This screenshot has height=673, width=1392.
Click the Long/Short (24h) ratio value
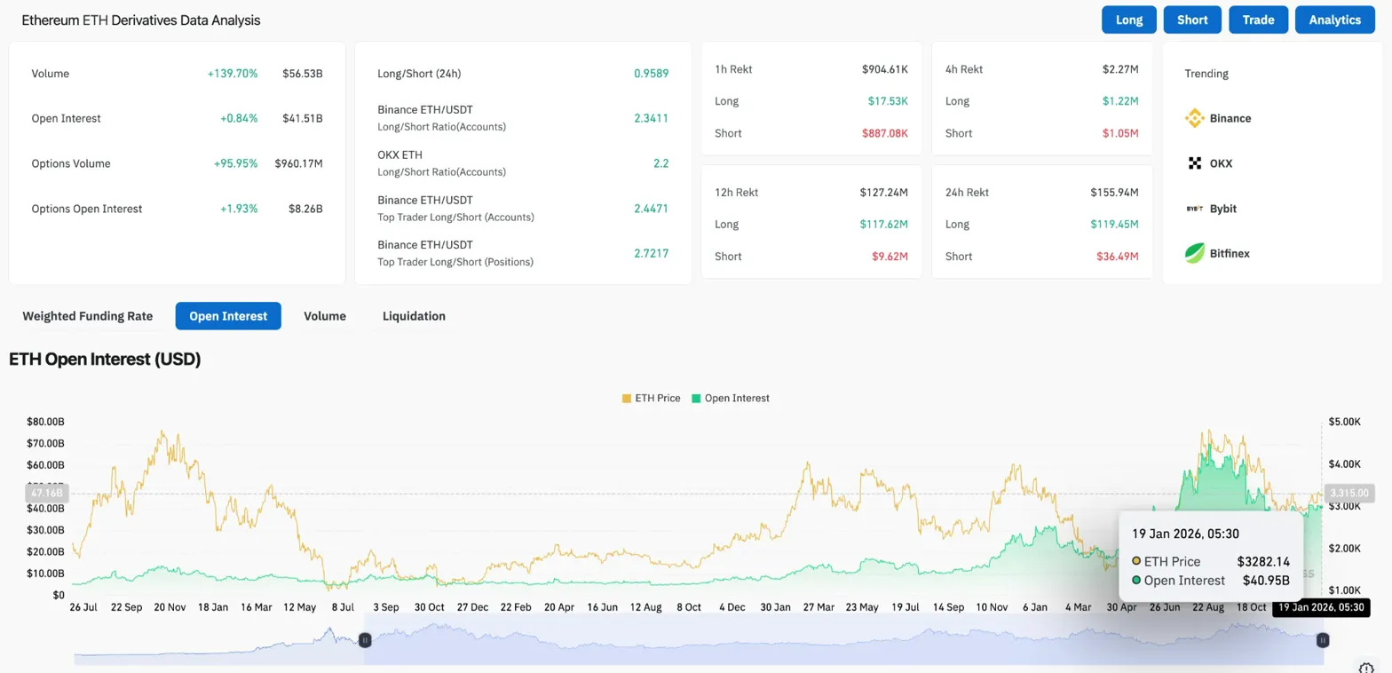pos(650,74)
